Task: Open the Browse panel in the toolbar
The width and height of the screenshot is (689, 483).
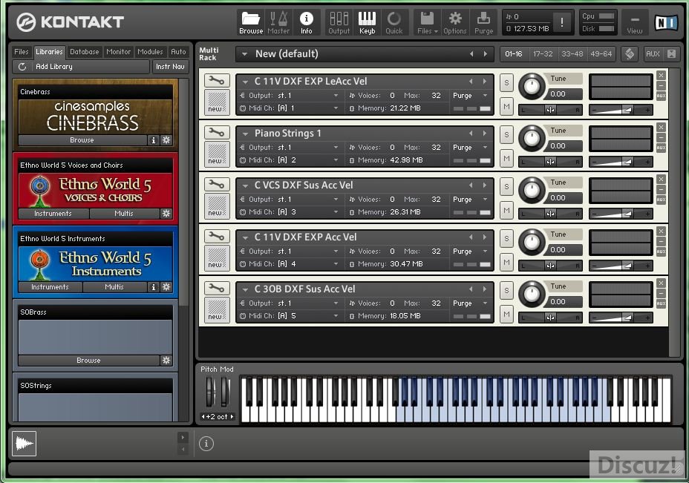Action: pos(251,23)
